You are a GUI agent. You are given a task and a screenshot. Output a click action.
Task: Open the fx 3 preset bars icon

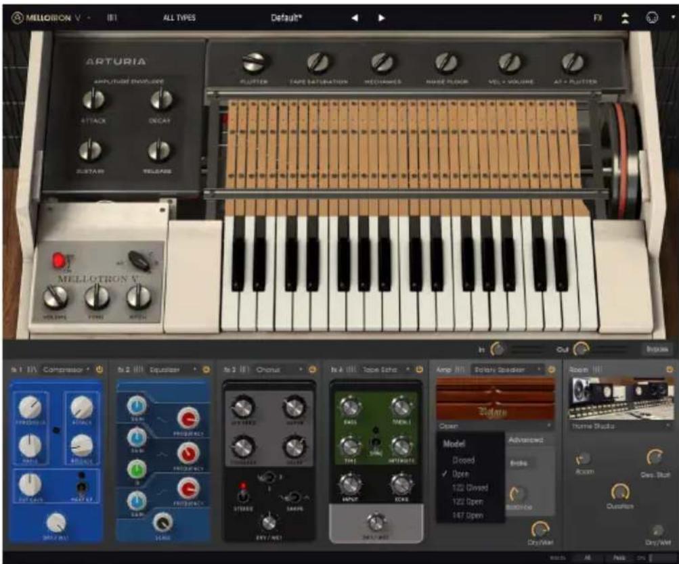pos(244,369)
